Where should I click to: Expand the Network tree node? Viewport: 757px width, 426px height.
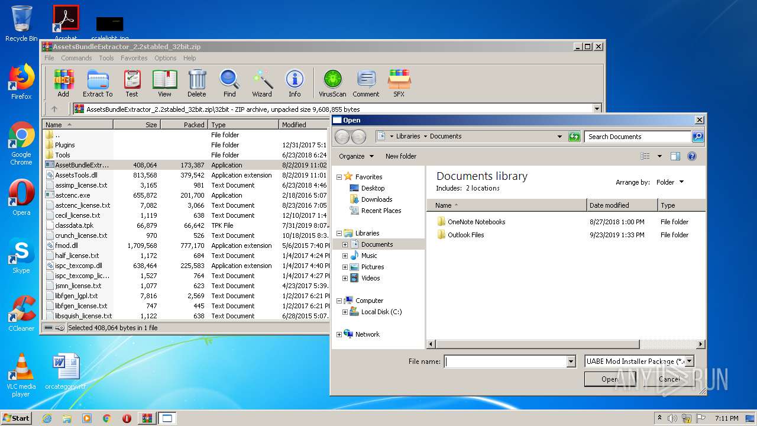[339, 334]
